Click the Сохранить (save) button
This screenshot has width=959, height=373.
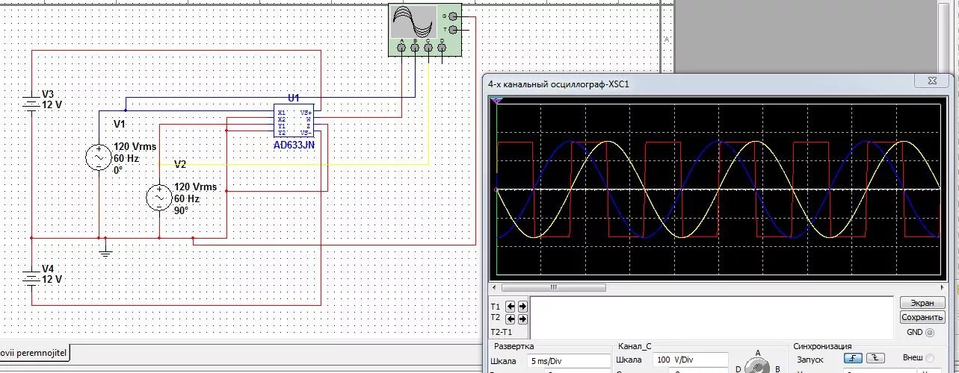(x=922, y=317)
